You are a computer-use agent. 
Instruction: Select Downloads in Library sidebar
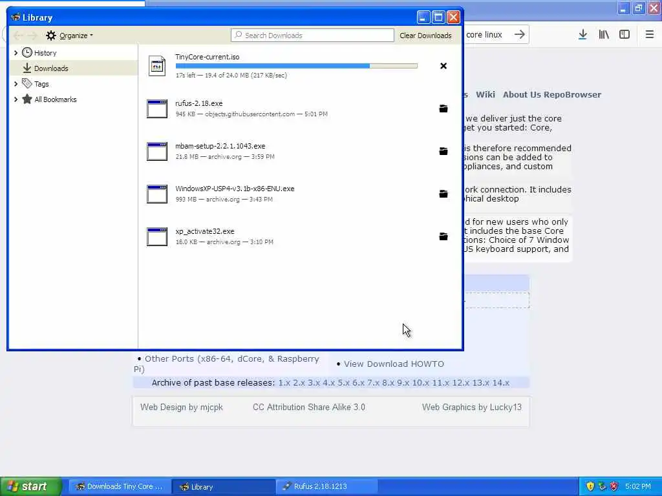coord(74,68)
